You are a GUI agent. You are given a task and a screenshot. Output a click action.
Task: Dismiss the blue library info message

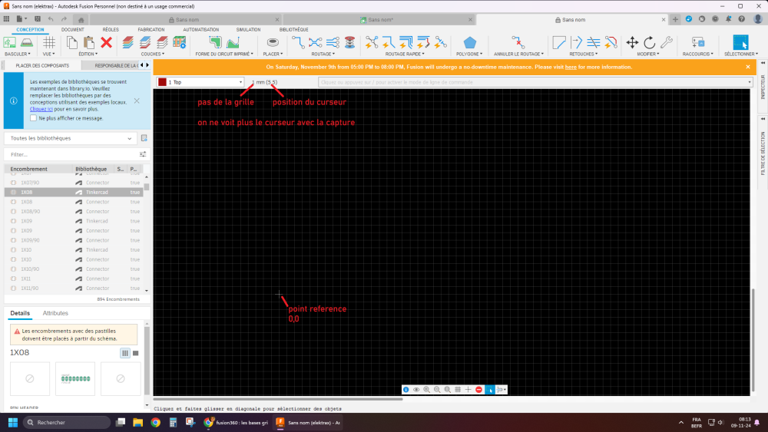point(137,101)
